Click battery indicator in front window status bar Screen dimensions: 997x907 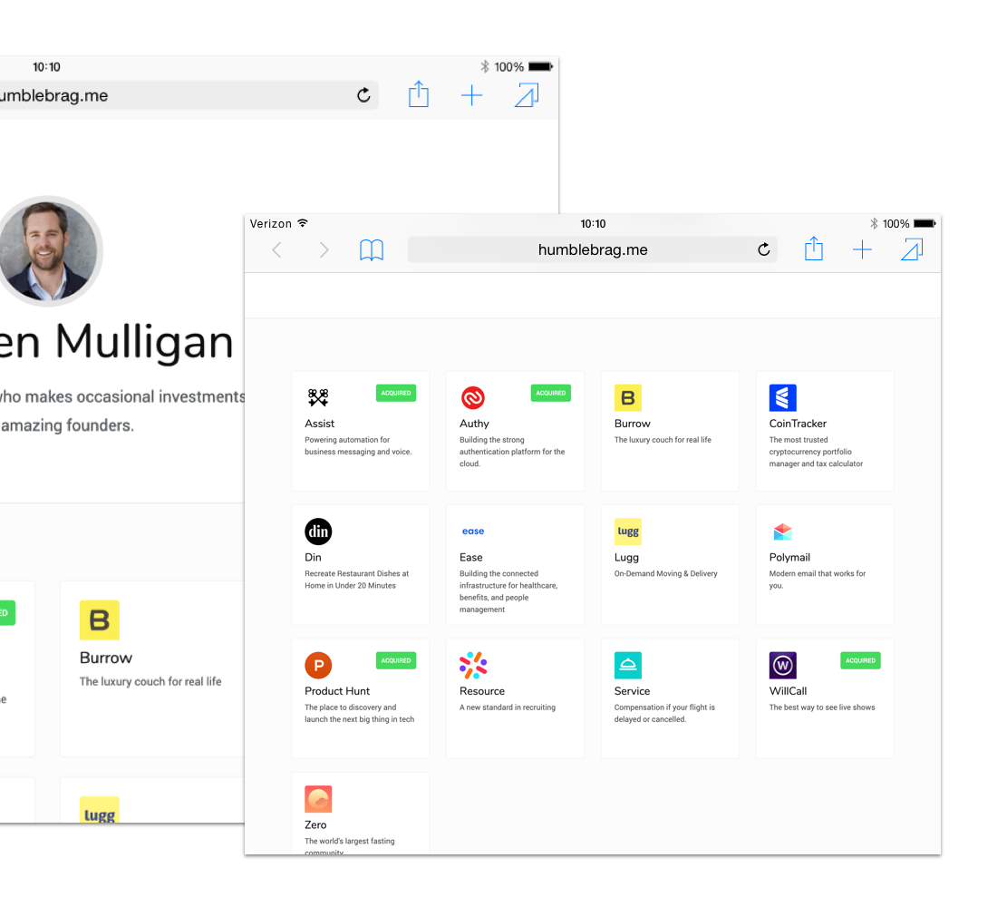tap(924, 223)
